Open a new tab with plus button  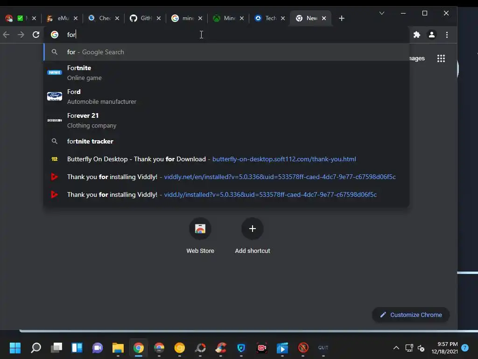pyautogui.click(x=342, y=18)
